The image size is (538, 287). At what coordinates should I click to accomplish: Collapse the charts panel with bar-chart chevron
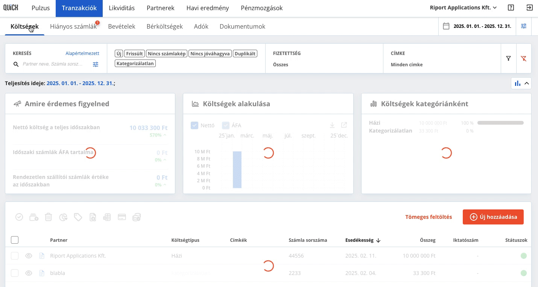pos(521,83)
